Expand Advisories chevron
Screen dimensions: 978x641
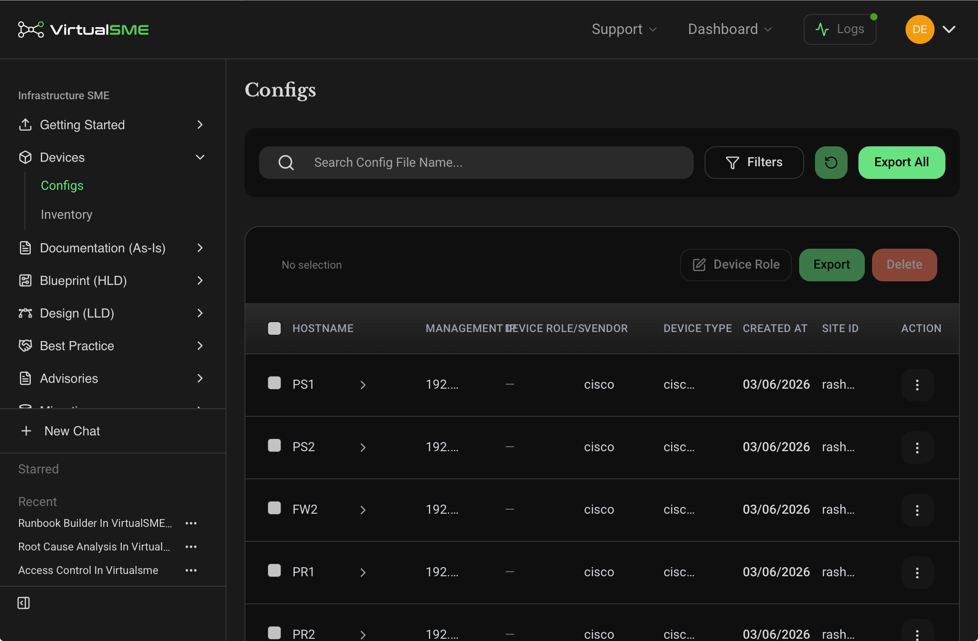click(x=200, y=378)
